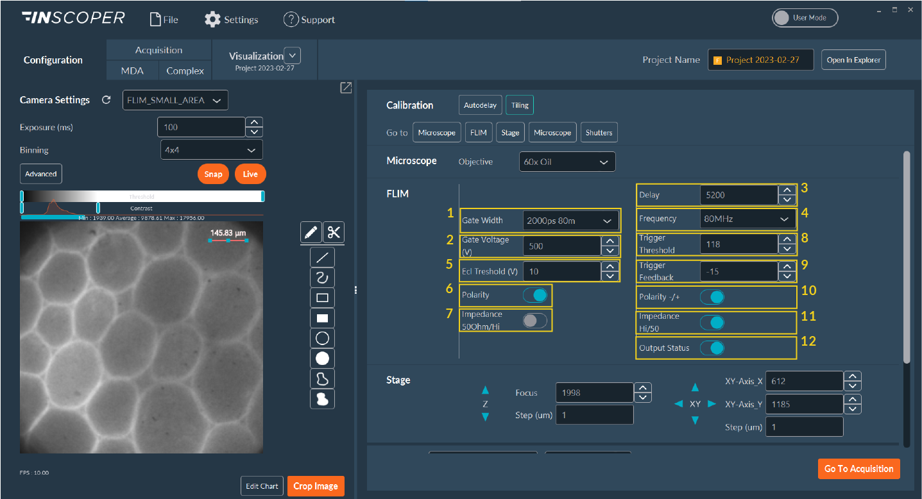Switch the User Mode toggle
The height and width of the screenshot is (499, 922).
[x=805, y=18]
